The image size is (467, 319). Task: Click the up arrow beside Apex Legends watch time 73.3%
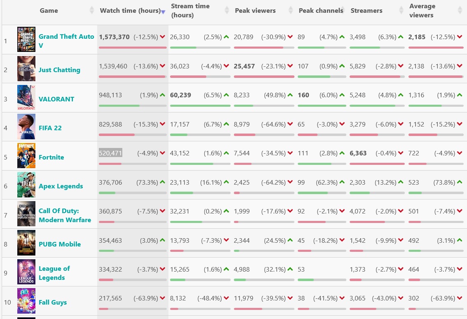pyautogui.click(x=162, y=182)
